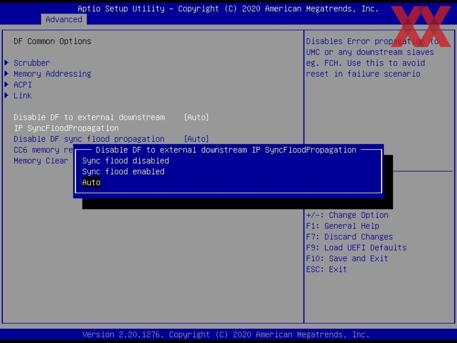This screenshot has height=343, width=457.
Task: Click the Aptio Setup Utility title text
Action: click(x=228, y=9)
